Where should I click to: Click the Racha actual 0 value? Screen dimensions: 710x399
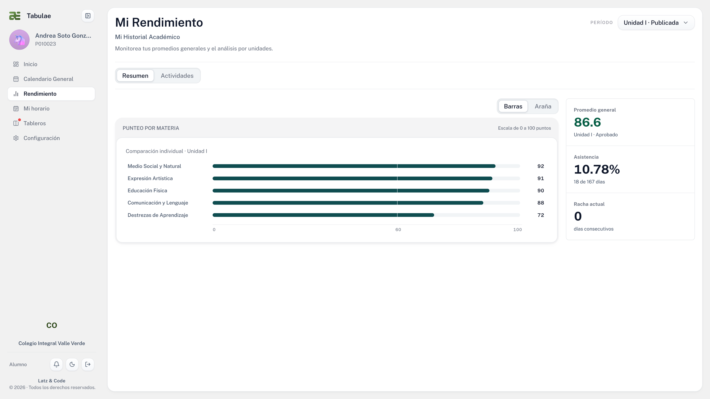coord(578,216)
